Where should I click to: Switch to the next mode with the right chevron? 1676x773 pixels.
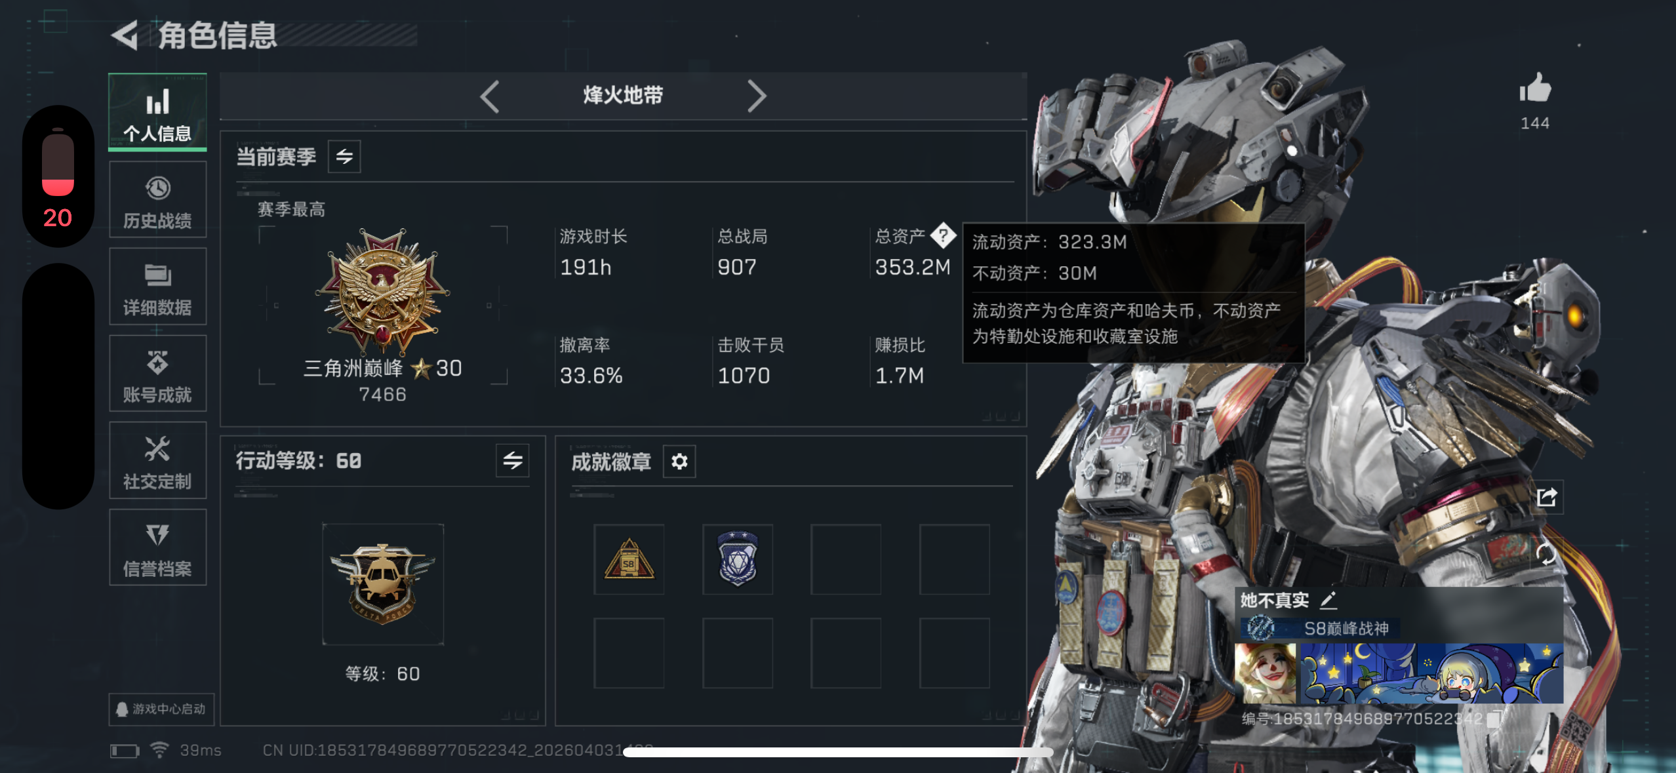(756, 96)
